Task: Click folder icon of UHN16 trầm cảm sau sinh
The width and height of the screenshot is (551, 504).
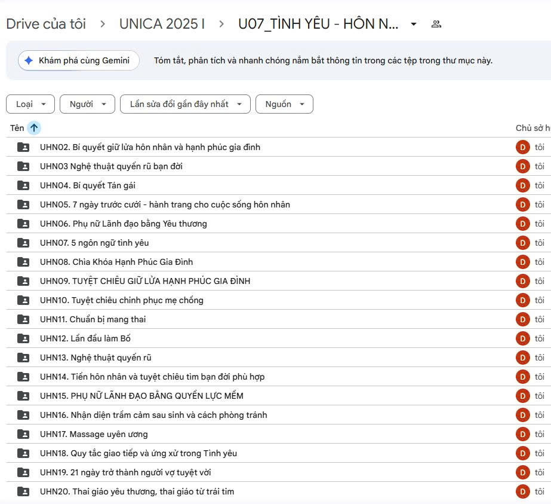Action: click(23, 415)
